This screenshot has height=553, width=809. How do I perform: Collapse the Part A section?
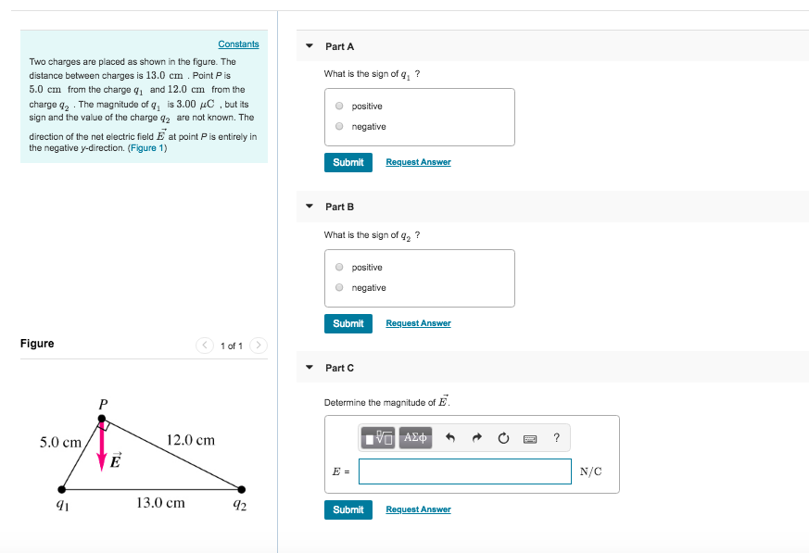coord(310,46)
